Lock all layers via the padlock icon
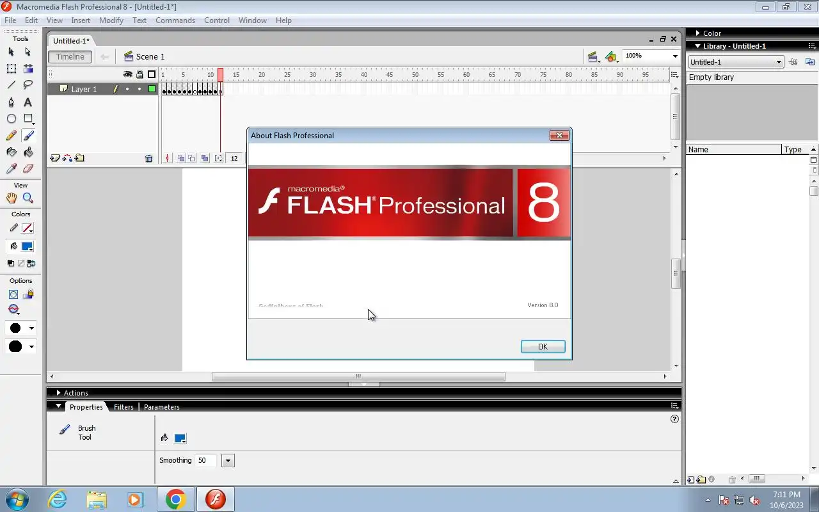819x512 pixels. tap(139, 74)
